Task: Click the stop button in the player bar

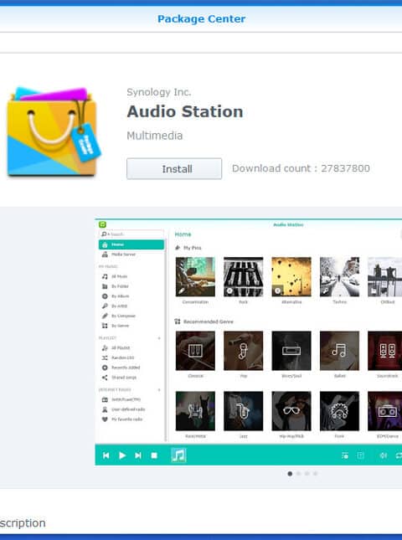Action: pyautogui.click(x=154, y=455)
